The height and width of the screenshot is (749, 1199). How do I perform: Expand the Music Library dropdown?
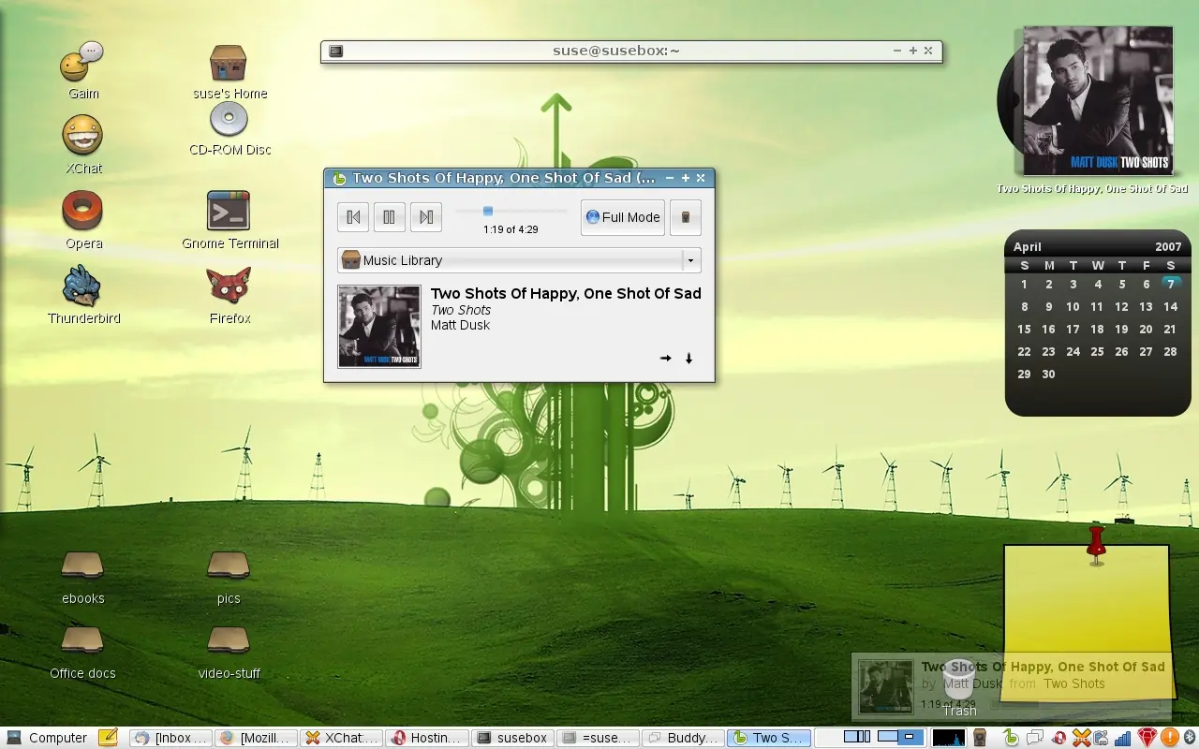[x=519, y=260]
